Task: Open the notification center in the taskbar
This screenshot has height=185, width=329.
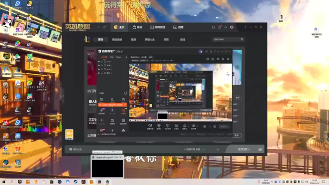Action: click(x=324, y=182)
